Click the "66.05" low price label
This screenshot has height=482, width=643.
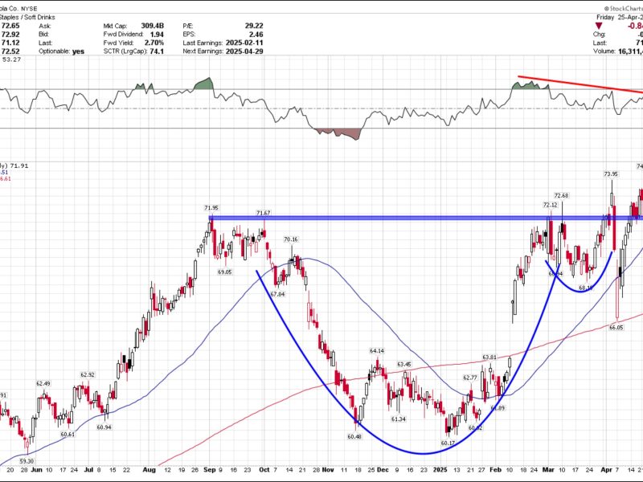(616, 328)
